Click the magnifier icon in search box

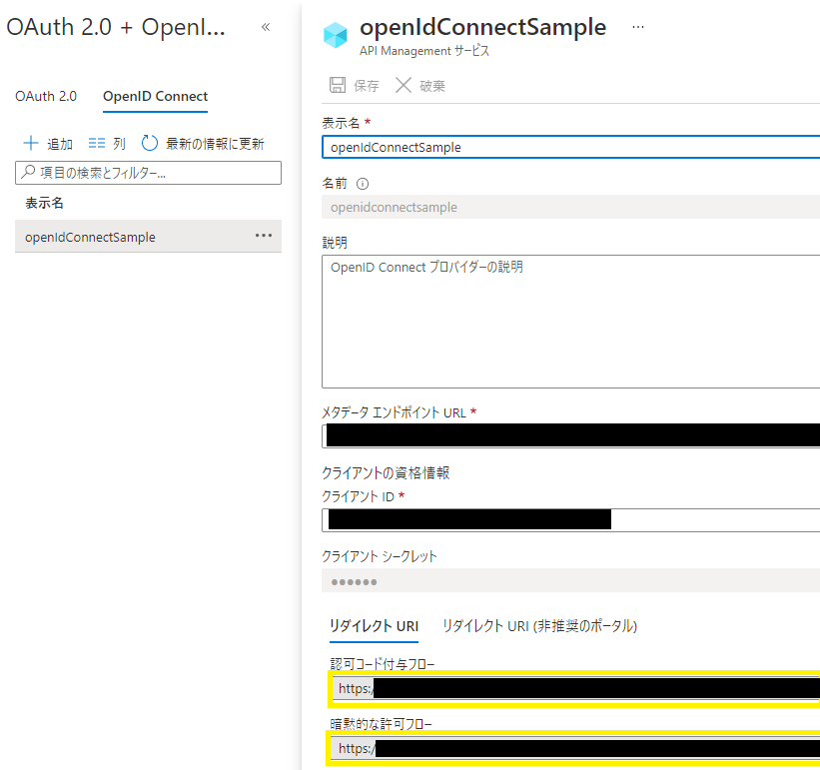point(28,172)
